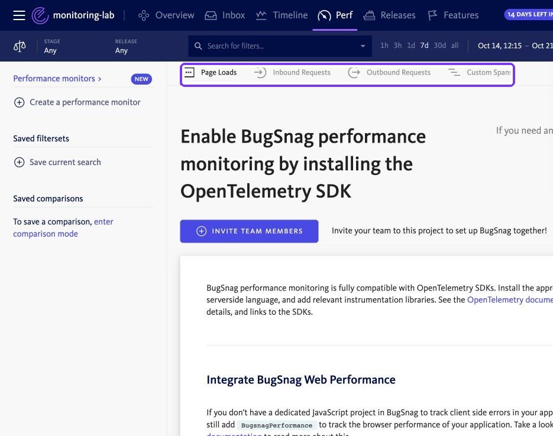The image size is (553, 436).
Task: Open the Release filter dropdown
Action: pyautogui.click(x=126, y=46)
